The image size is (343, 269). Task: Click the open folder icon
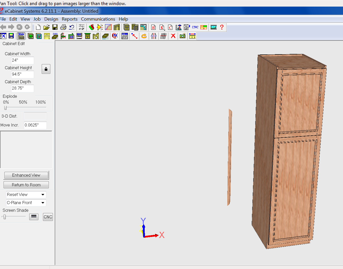pyautogui.click(x=46, y=27)
